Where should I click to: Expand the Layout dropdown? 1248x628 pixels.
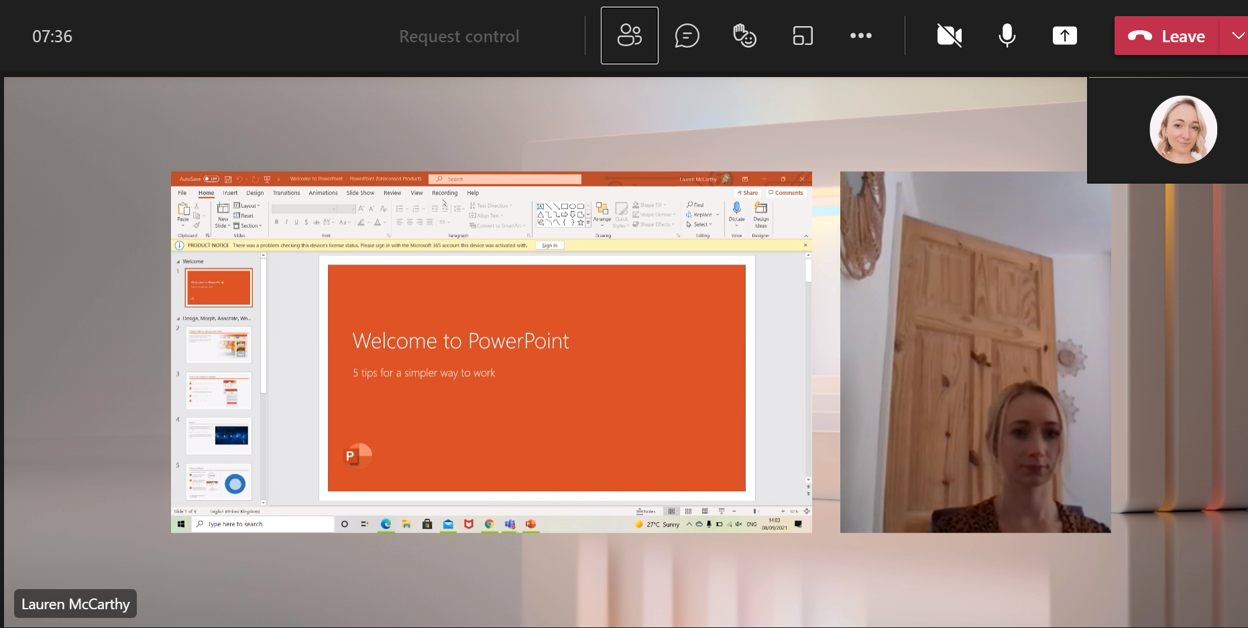[247, 206]
